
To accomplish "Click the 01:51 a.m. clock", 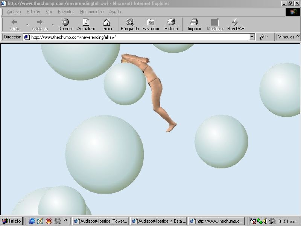I will pyautogui.click(x=288, y=221).
